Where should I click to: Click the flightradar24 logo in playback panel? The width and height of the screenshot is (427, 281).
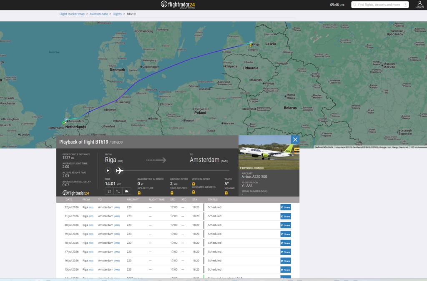click(76, 193)
